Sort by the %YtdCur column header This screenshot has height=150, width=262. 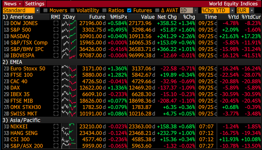point(251,17)
